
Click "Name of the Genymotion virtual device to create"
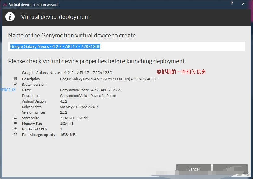tap(72, 35)
